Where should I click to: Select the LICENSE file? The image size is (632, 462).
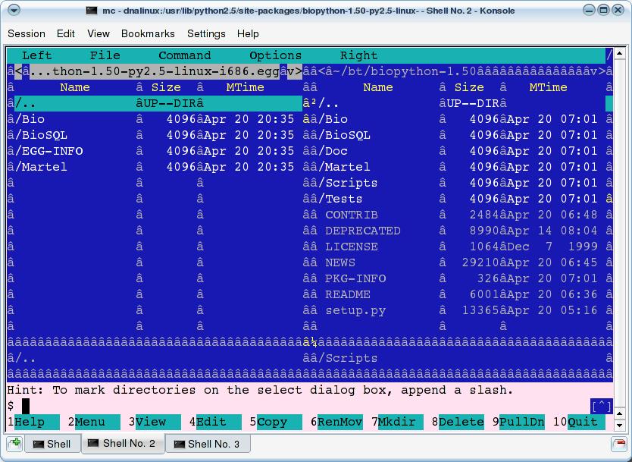[458, 247]
